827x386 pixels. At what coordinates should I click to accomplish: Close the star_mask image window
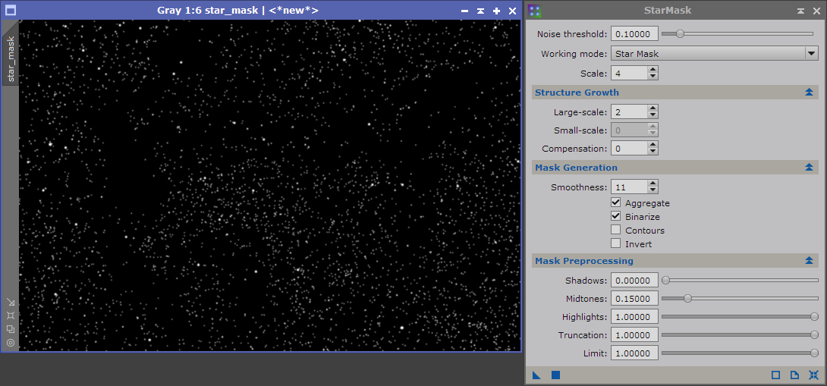512,11
